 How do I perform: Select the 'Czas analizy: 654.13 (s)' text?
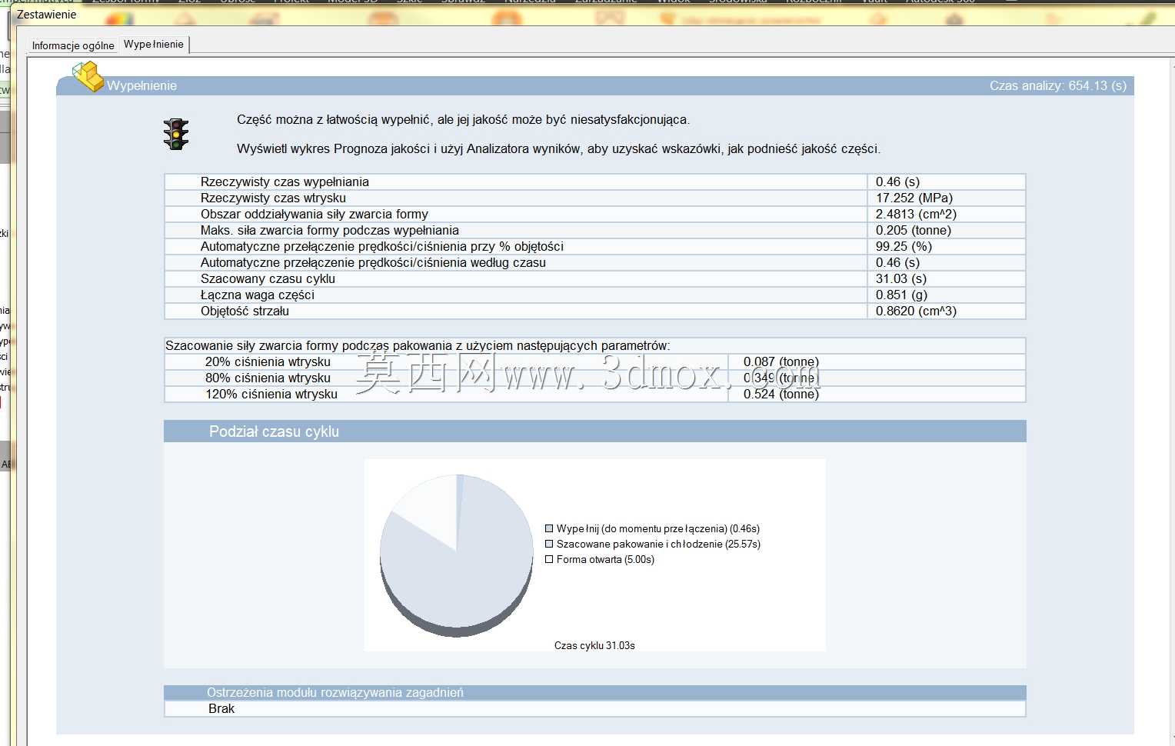click(1057, 85)
